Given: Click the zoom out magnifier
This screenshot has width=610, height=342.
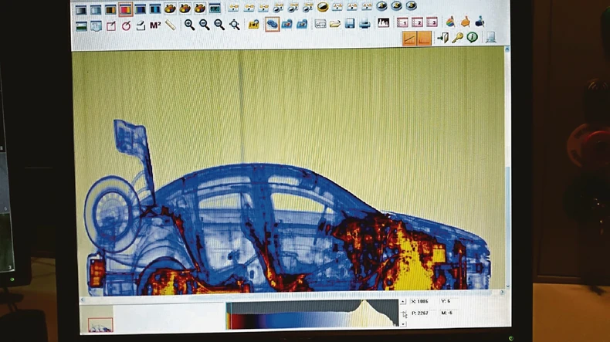Looking at the screenshot, I should (205, 25).
